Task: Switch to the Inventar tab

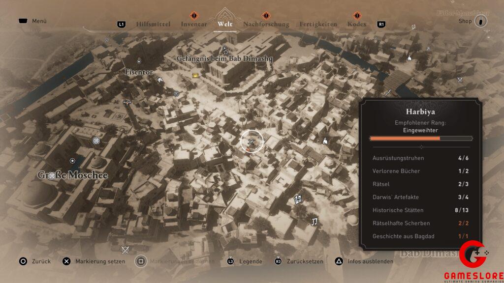Action: point(193,24)
